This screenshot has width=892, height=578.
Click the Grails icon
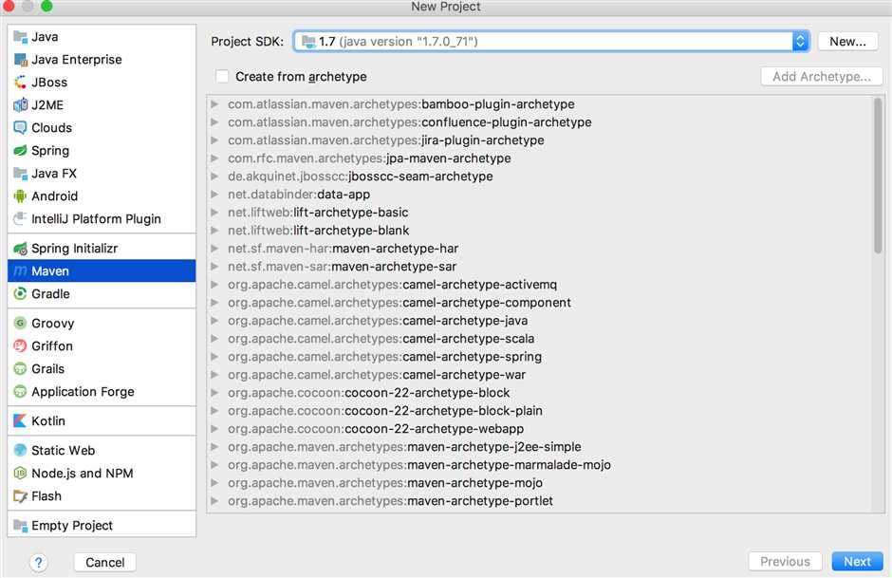(20, 368)
